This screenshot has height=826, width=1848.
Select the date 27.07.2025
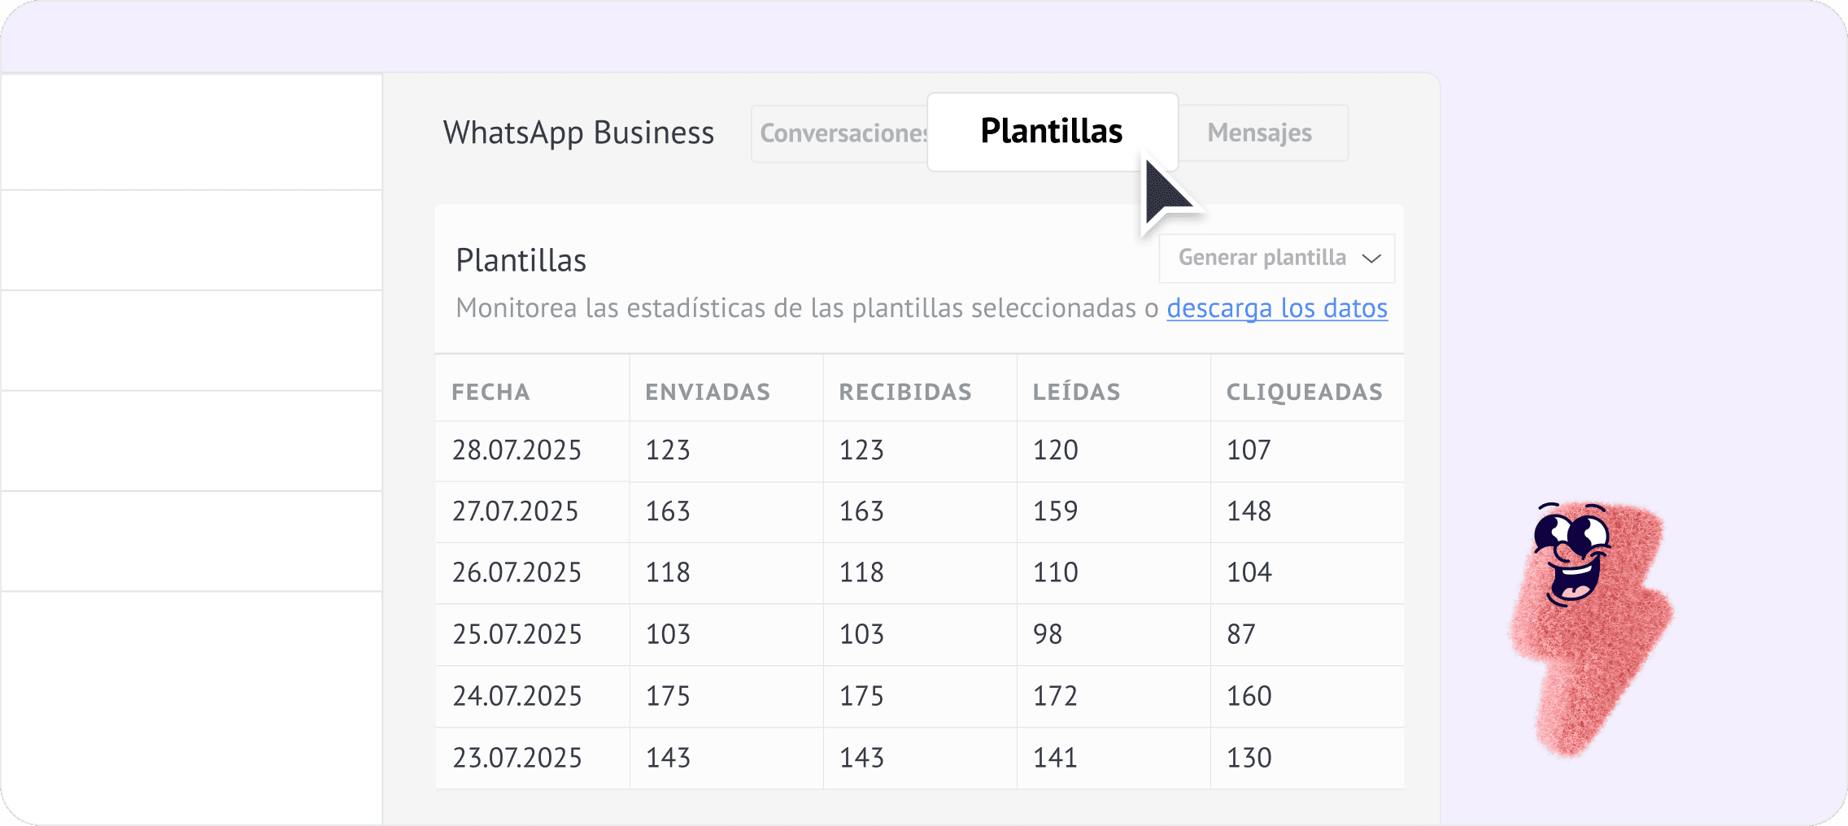pyautogui.click(x=515, y=511)
